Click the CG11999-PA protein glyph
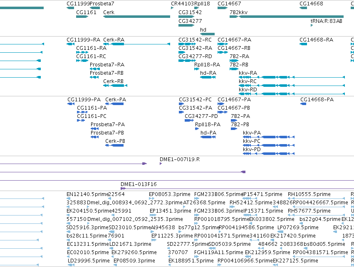354x267 pixels. [71, 104]
